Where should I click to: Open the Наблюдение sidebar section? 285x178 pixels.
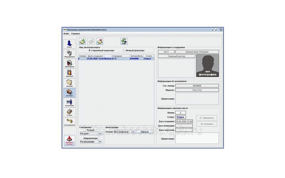tap(69, 64)
